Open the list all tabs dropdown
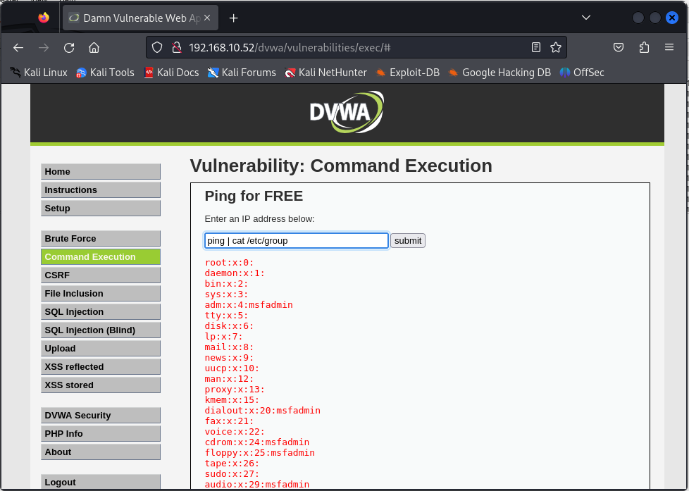The image size is (689, 491). click(x=585, y=18)
